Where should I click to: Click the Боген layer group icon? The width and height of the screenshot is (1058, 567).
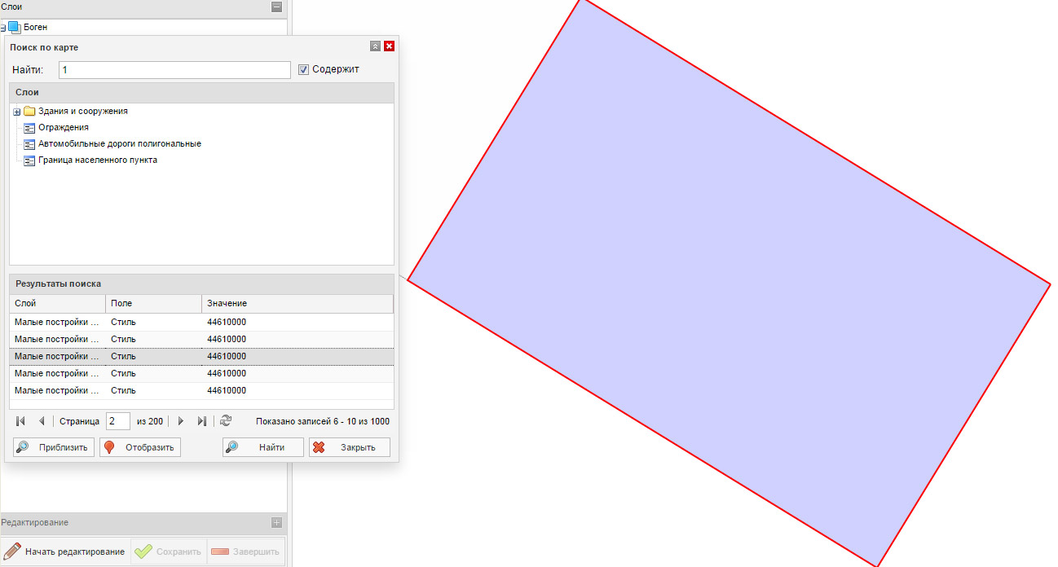14,27
